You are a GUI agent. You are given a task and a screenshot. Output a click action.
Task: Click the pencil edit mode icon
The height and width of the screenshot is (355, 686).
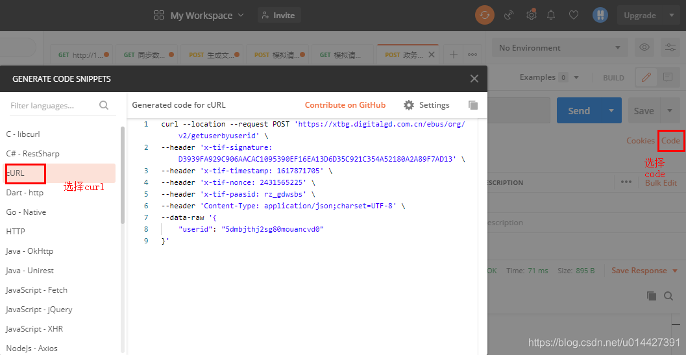646,77
